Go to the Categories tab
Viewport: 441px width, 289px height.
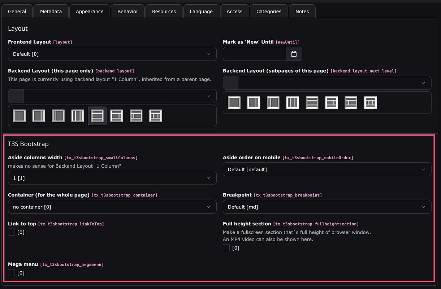pos(269,12)
